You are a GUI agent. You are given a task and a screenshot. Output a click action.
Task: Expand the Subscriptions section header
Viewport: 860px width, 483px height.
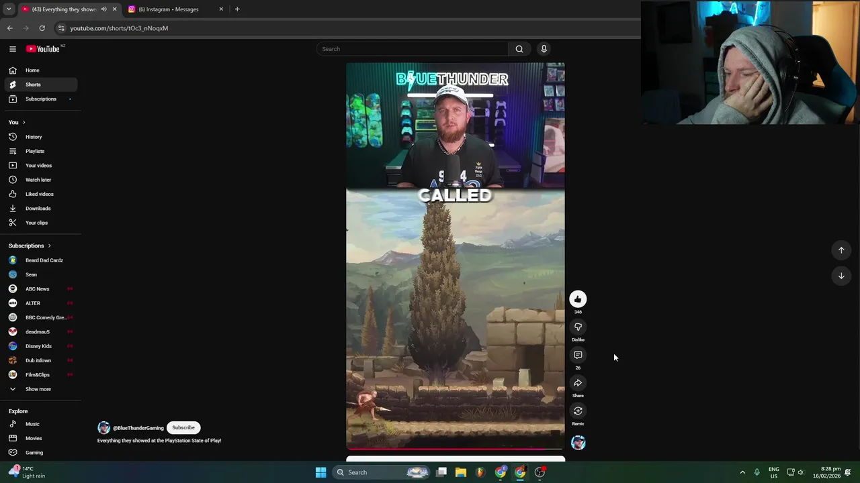pyautogui.click(x=30, y=246)
